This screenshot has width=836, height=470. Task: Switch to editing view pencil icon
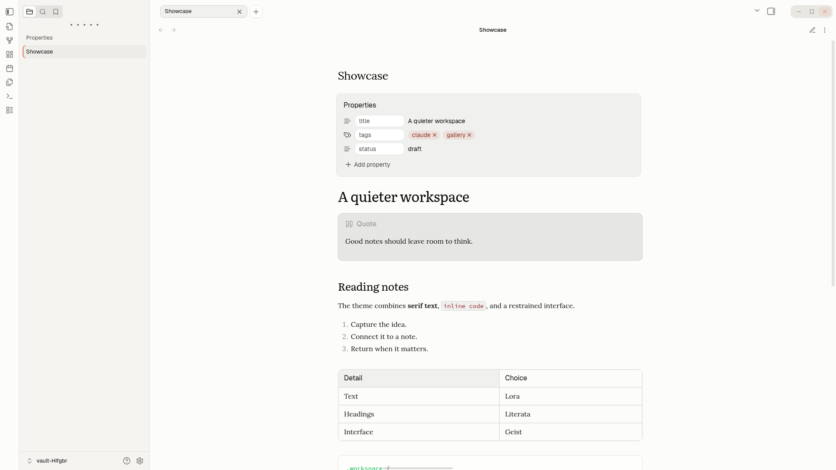point(812,30)
